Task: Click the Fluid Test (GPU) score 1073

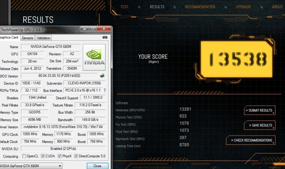Action: tap(184, 130)
